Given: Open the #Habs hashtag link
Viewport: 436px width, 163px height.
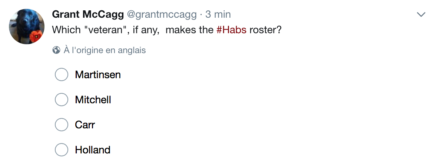Looking at the screenshot, I should 231,30.
